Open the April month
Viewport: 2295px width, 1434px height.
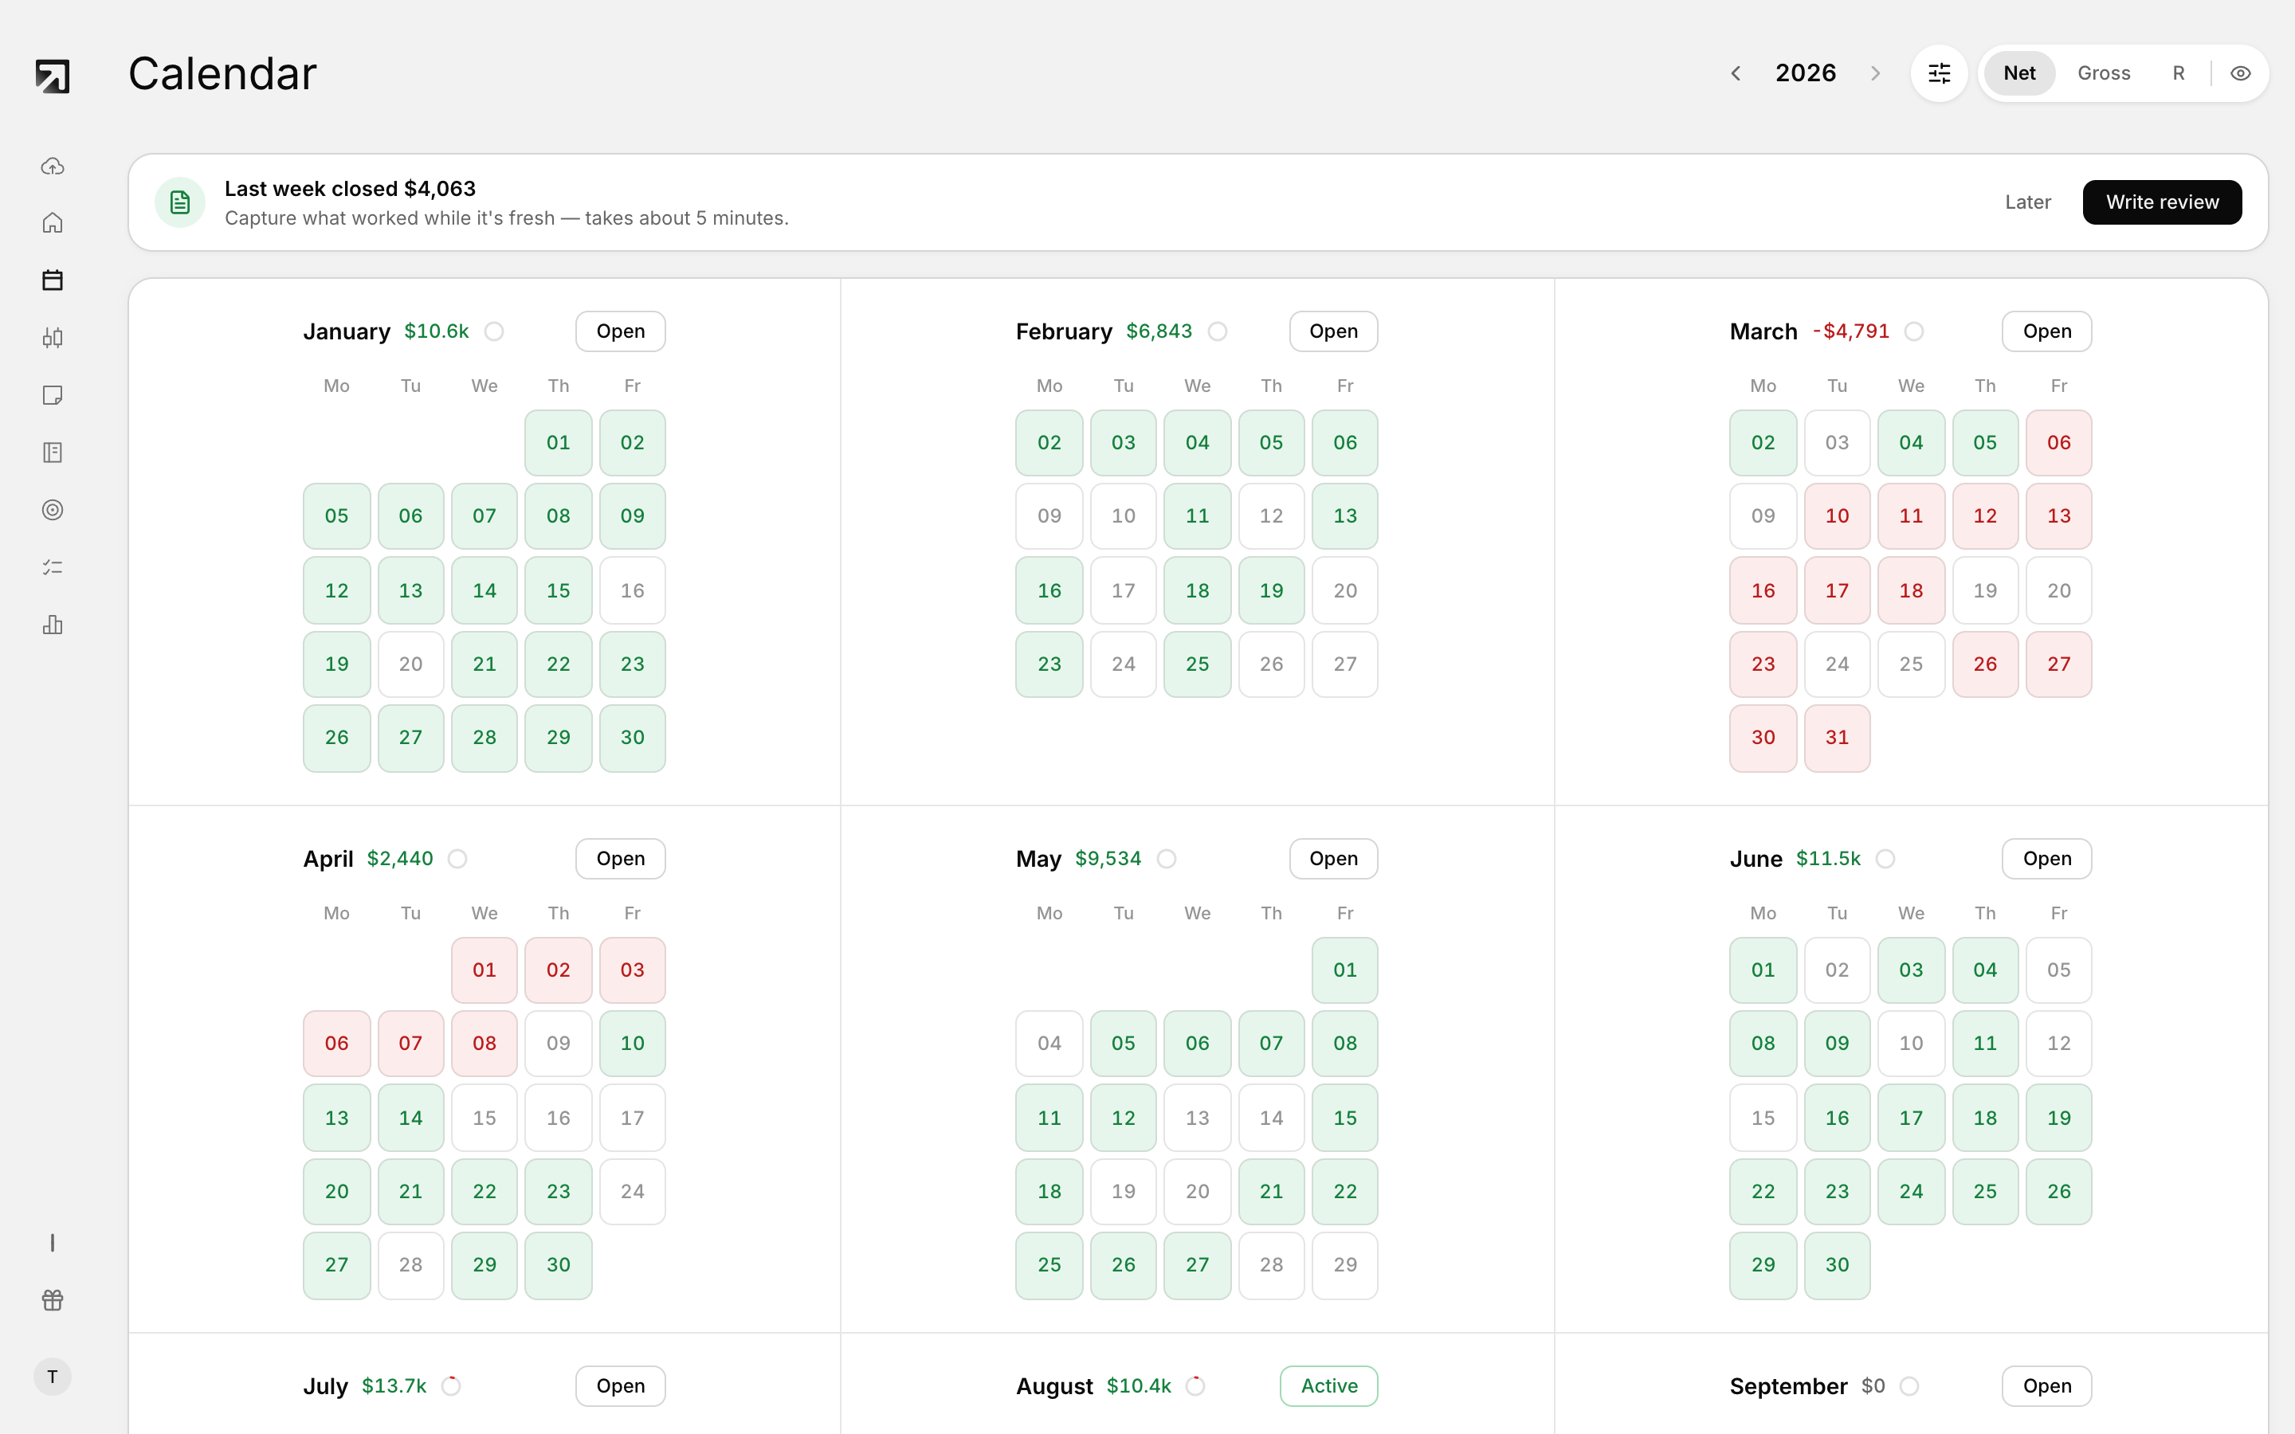(x=620, y=858)
